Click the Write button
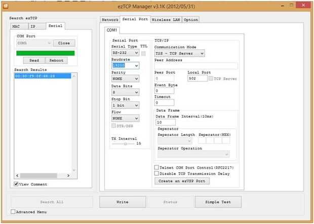 tap(123, 202)
